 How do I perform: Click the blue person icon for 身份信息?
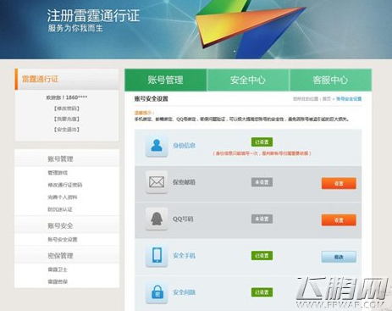tap(157, 146)
